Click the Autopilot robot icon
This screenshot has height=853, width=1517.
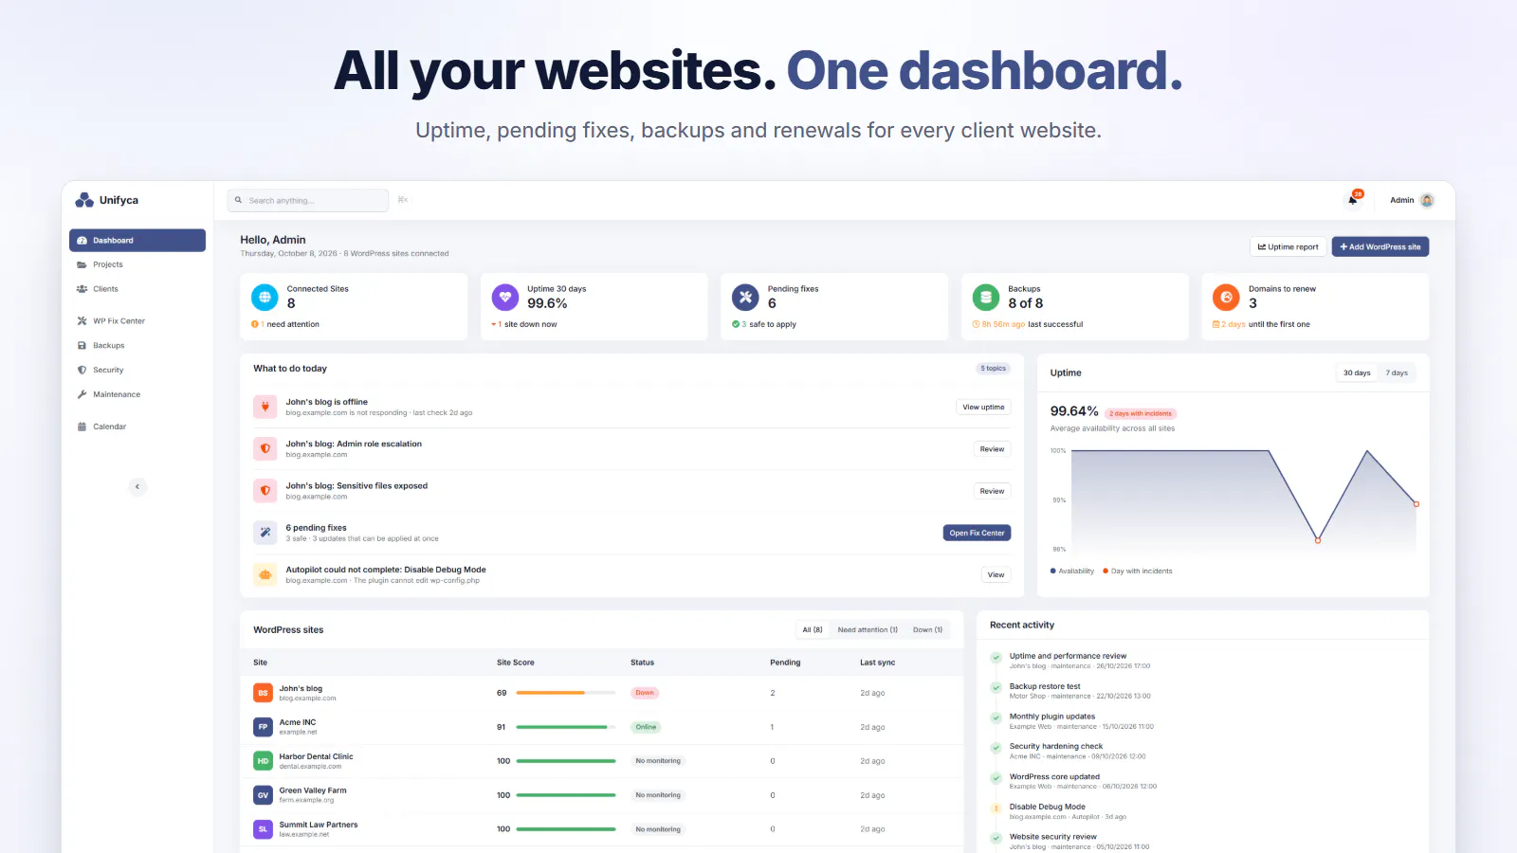[265, 574]
